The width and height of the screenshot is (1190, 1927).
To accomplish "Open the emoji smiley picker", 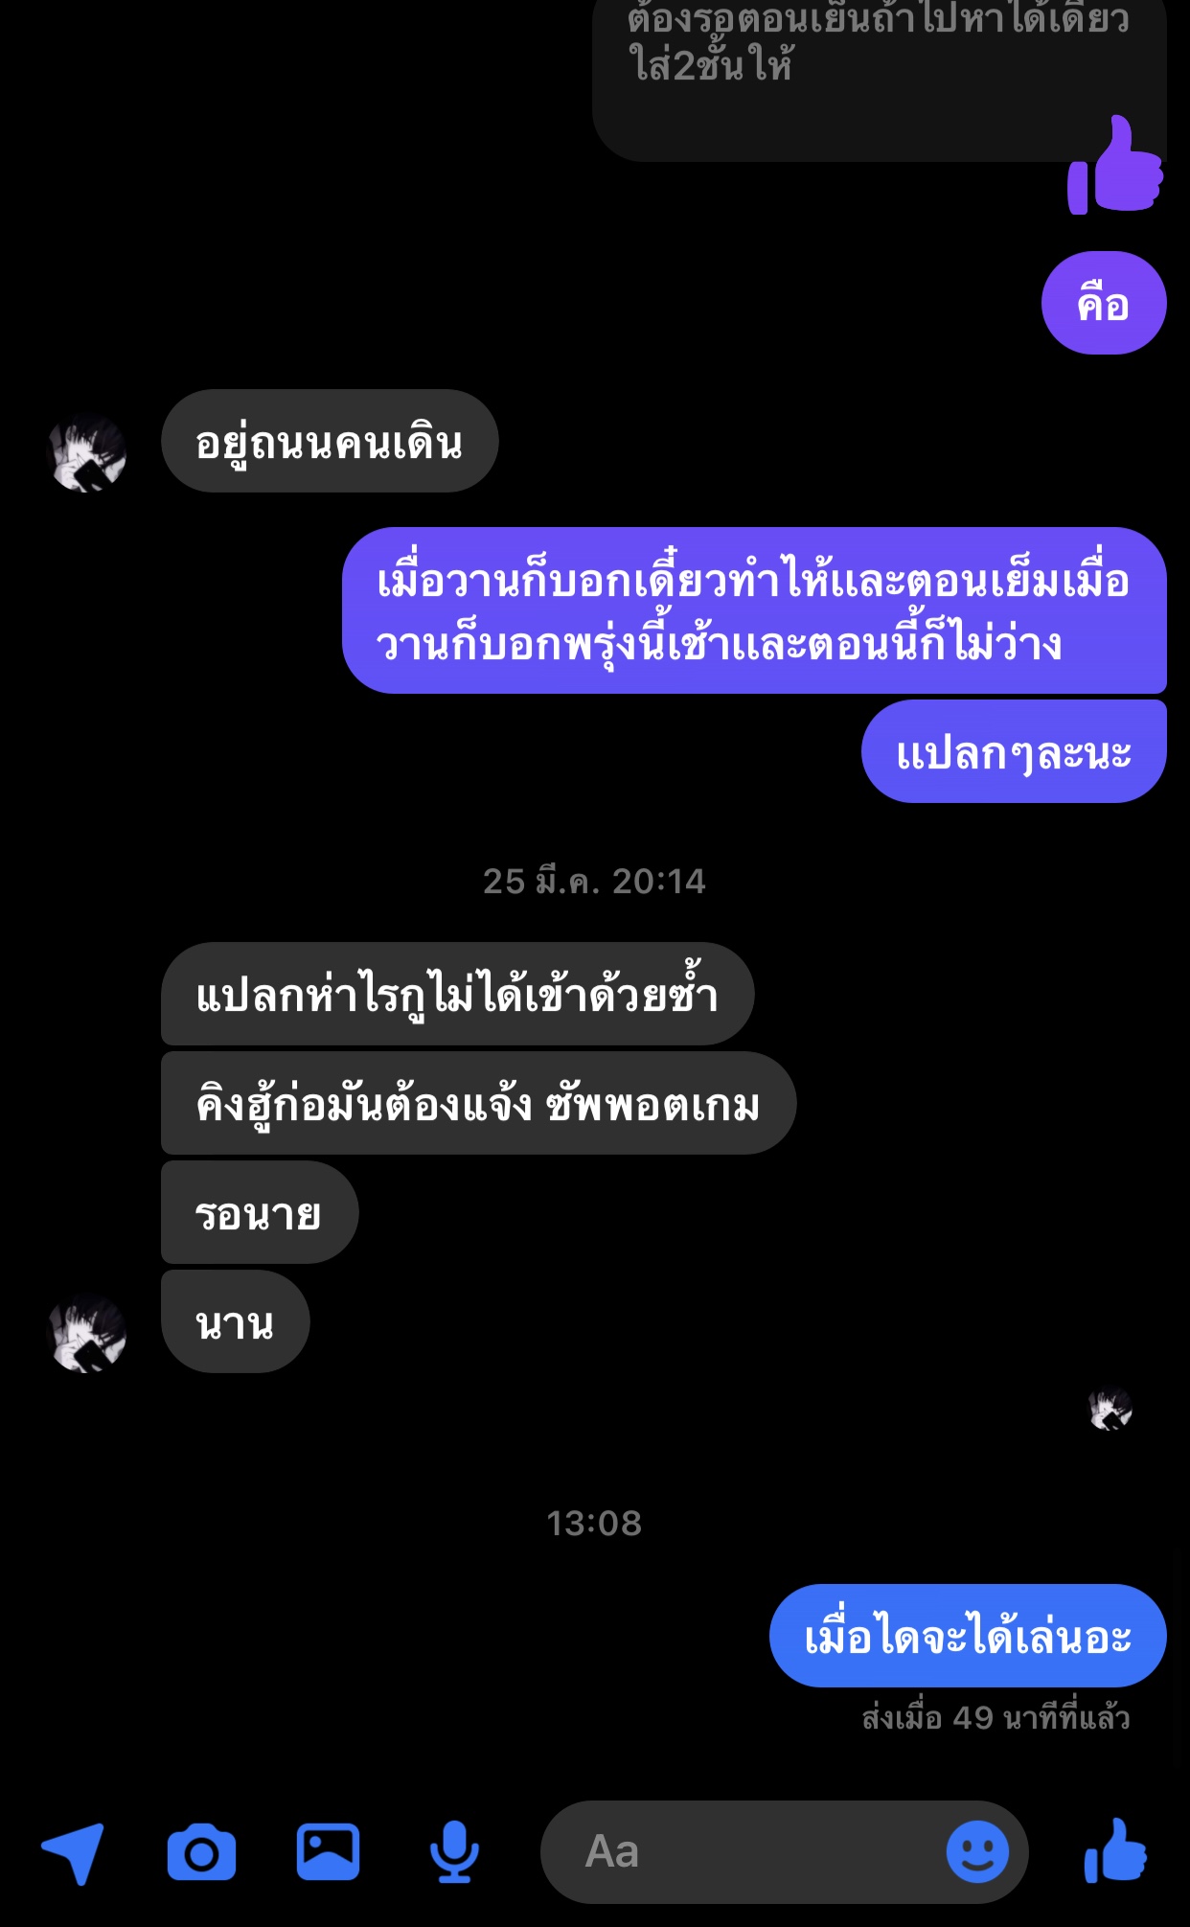I will coord(977,1851).
